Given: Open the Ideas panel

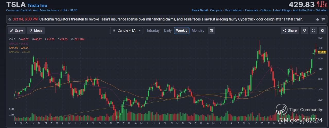Looking at the screenshot, I should (x=36, y=30).
